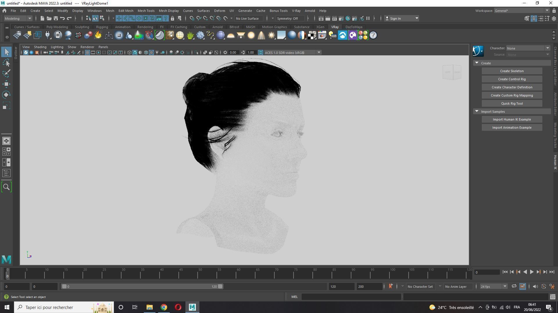Create a V-Ray dome light from the shelf
This screenshot has height=313, width=558.
(231, 35)
